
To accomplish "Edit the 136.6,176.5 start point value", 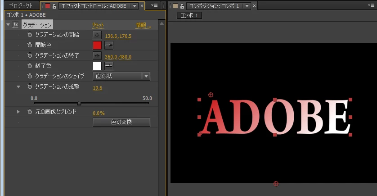I will 118,36.
